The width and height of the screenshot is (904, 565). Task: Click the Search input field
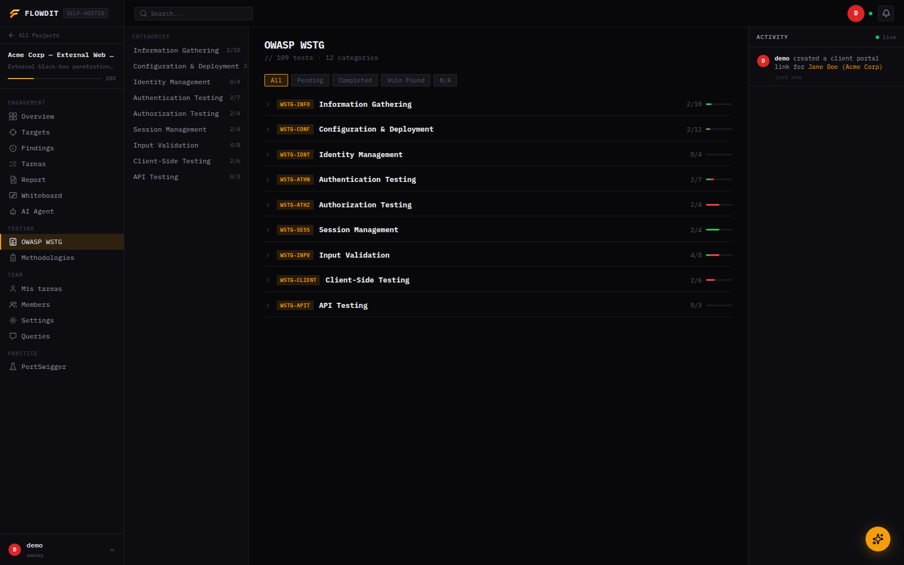click(194, 14)
